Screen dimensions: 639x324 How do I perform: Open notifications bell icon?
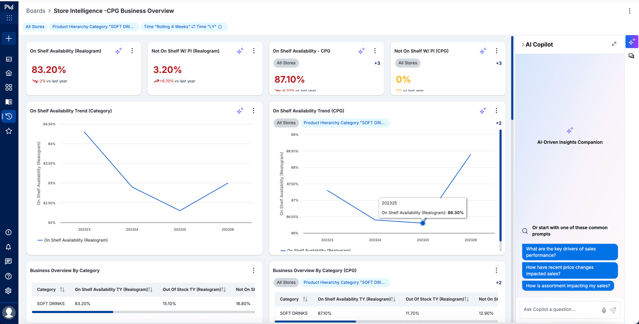point(9,247)
